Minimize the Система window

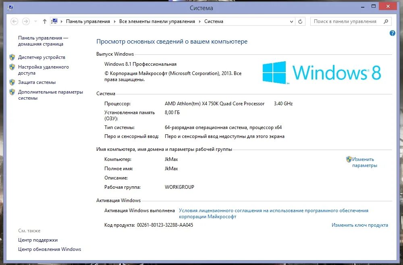pyautogui.click(x=363, y=7)
